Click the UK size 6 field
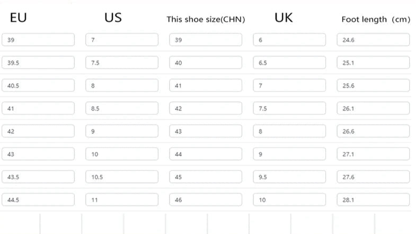The height and width of the screenshot is (234, 416). pyautogui.click(x=289, y=40)
